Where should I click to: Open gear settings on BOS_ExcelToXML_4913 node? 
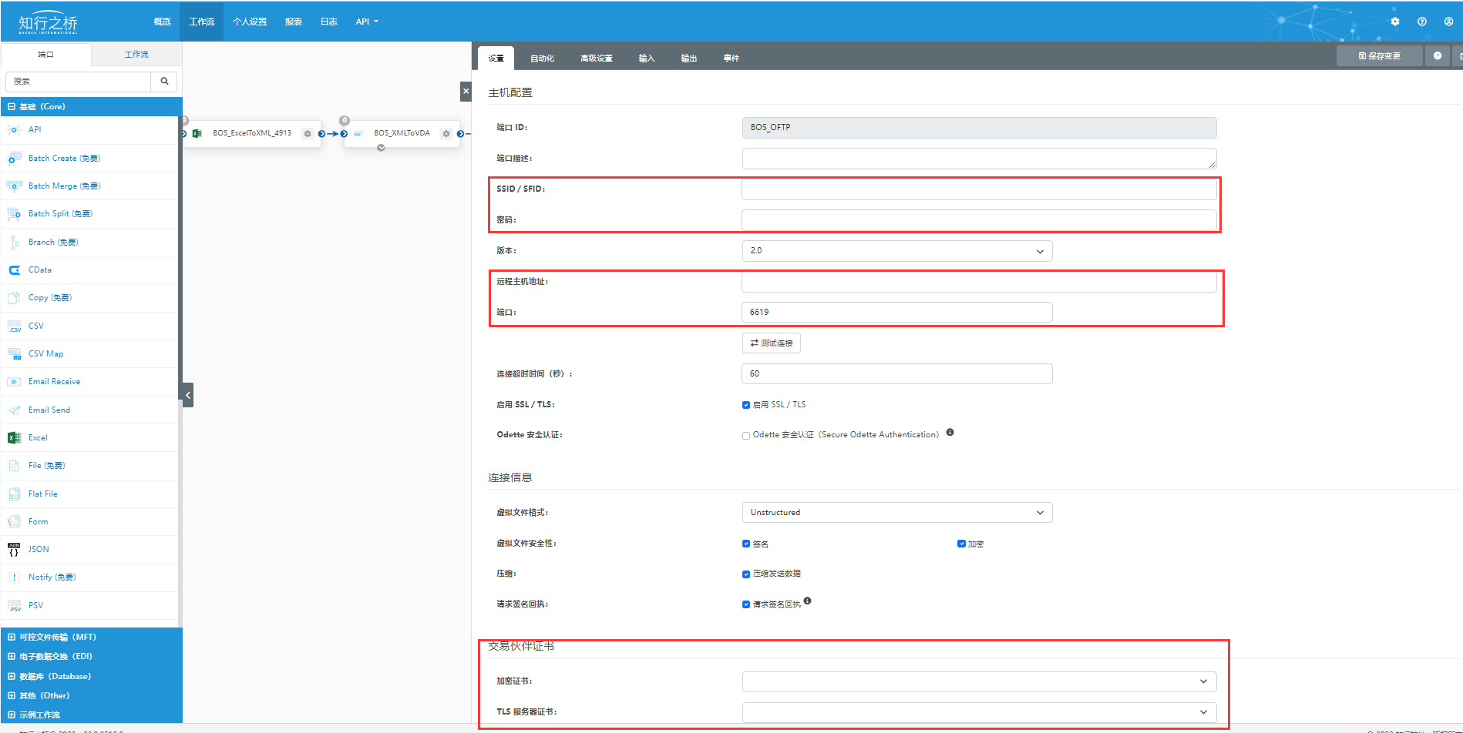tap(308, 134)
